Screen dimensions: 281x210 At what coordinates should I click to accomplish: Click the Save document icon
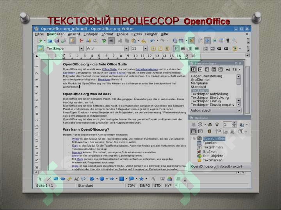[x=57, y=40]
